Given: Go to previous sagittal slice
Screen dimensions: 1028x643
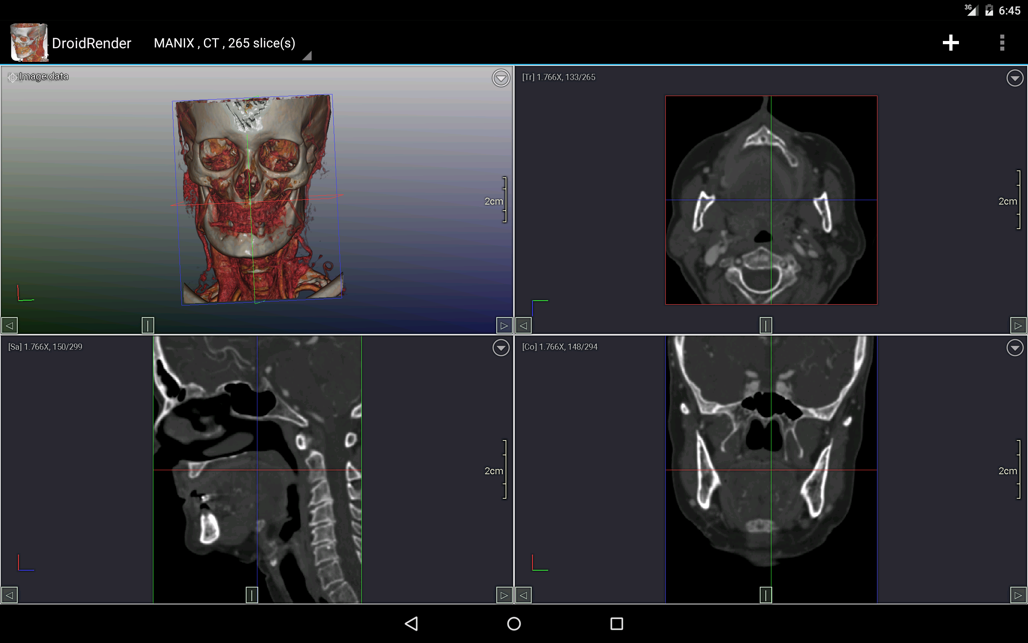Looking at the screenshot, I should click(9, 595).
